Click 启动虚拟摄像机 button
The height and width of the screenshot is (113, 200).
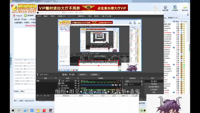[x=154, y=87]
